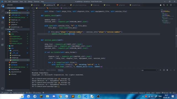The image size is (177, 99).
Task: Open the Debug menu
Action: [30, 2]
